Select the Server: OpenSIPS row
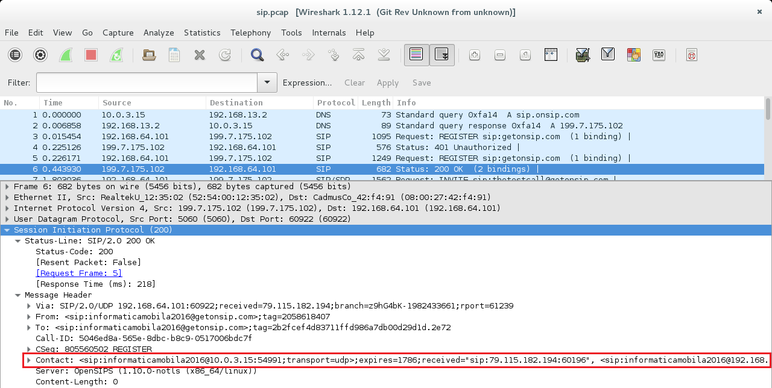This screenshot has height=388, width=772. [x=386, y=371]
